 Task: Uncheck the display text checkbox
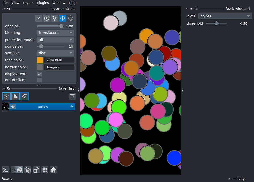(x=39, y=74)
